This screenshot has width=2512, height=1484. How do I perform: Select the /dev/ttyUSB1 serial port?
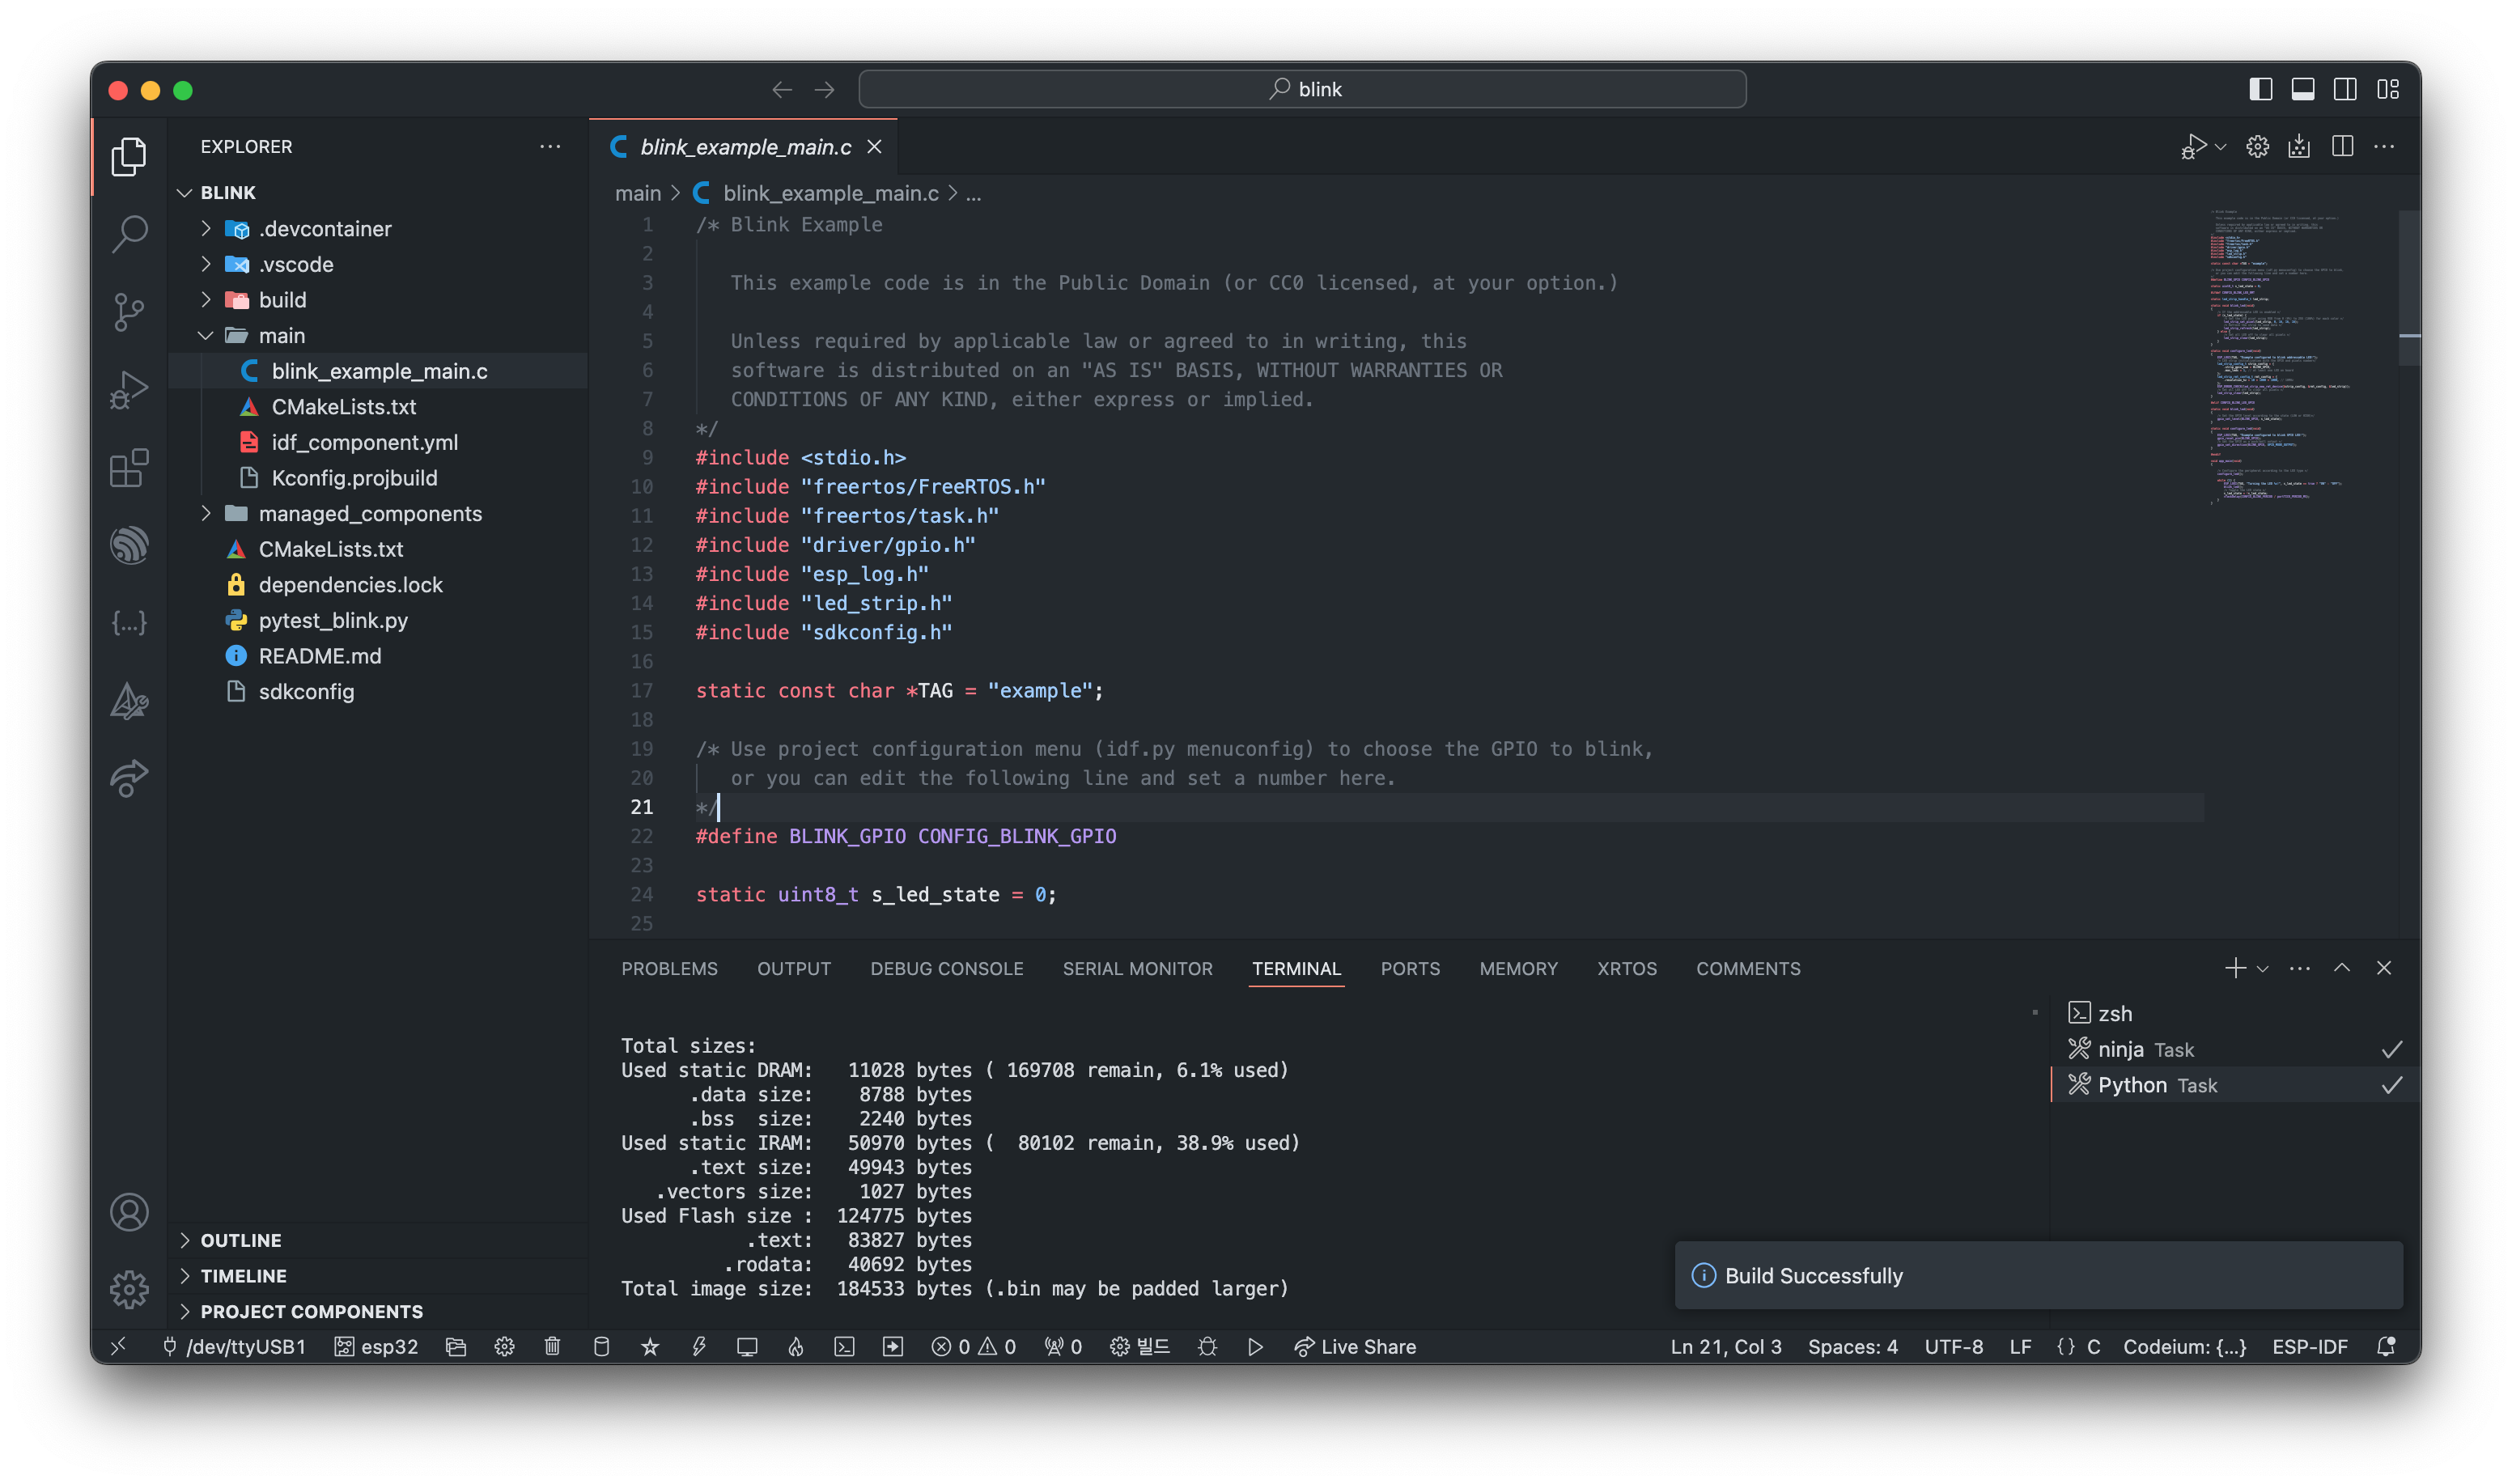click(x=234, y=1347)
